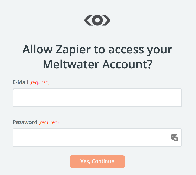Click the Meltwater eye logo
196x175 pixels.
[97, 20]
